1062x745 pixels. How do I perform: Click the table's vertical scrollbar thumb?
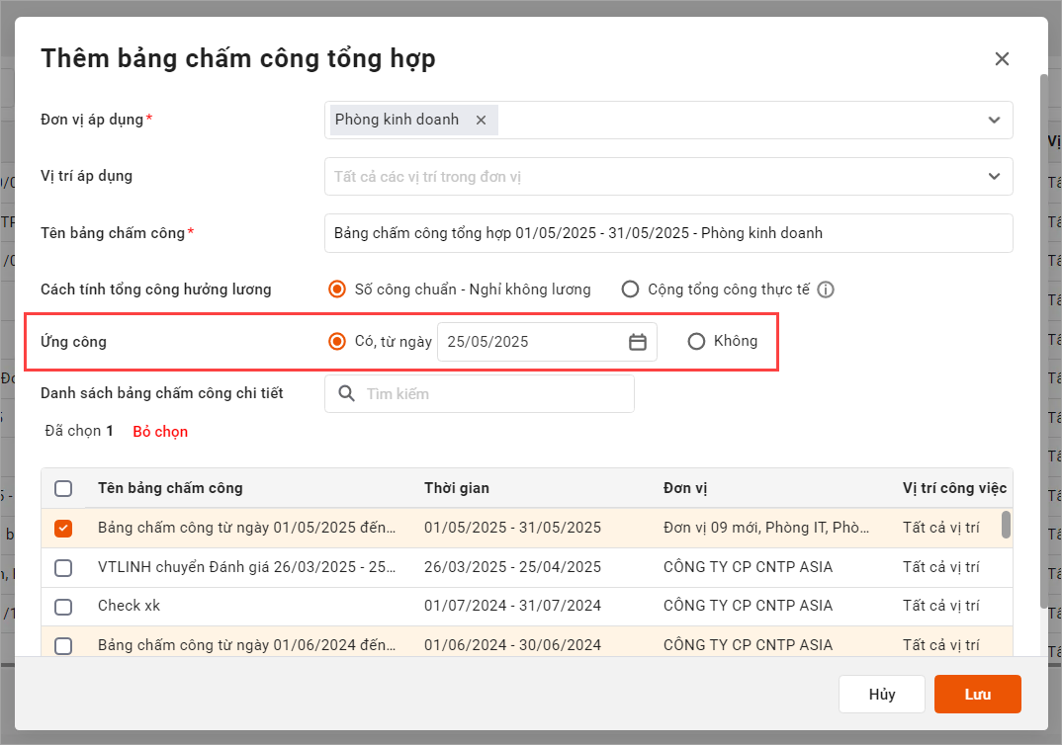(x=1006, y=524)
